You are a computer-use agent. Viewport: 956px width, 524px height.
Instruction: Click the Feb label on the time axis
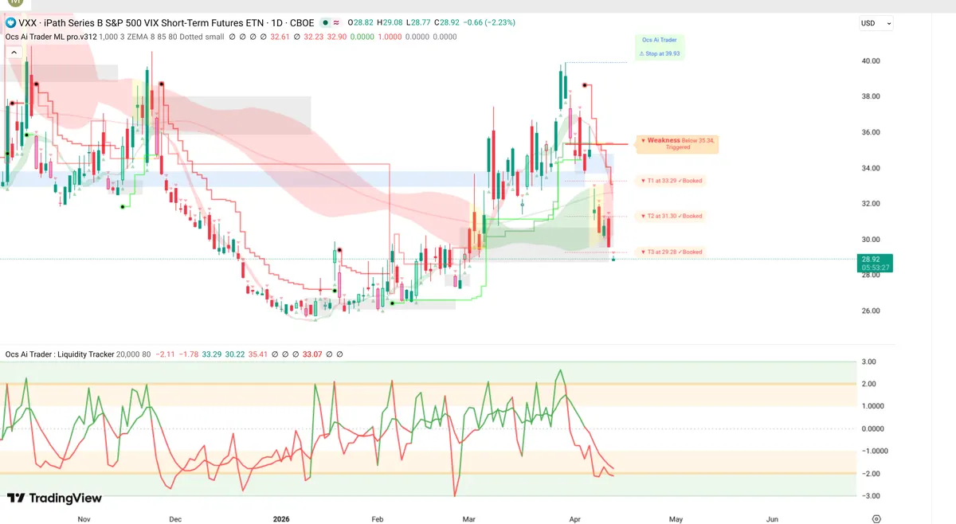click(x=378, y=518)
